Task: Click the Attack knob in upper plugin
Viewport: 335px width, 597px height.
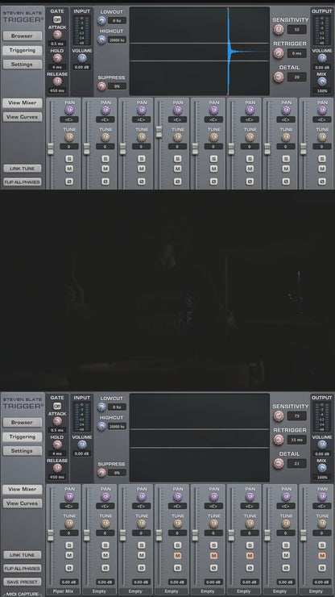Action: coord(57,35)
